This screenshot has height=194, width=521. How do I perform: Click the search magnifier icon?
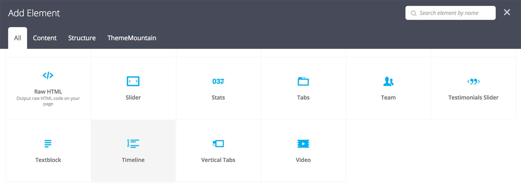pyautogui.click(x=414, y=13)
